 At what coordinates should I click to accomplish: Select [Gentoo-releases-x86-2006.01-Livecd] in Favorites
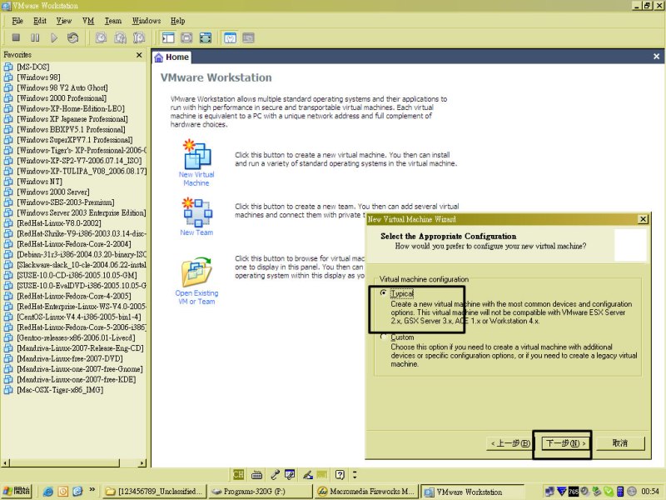76,337
